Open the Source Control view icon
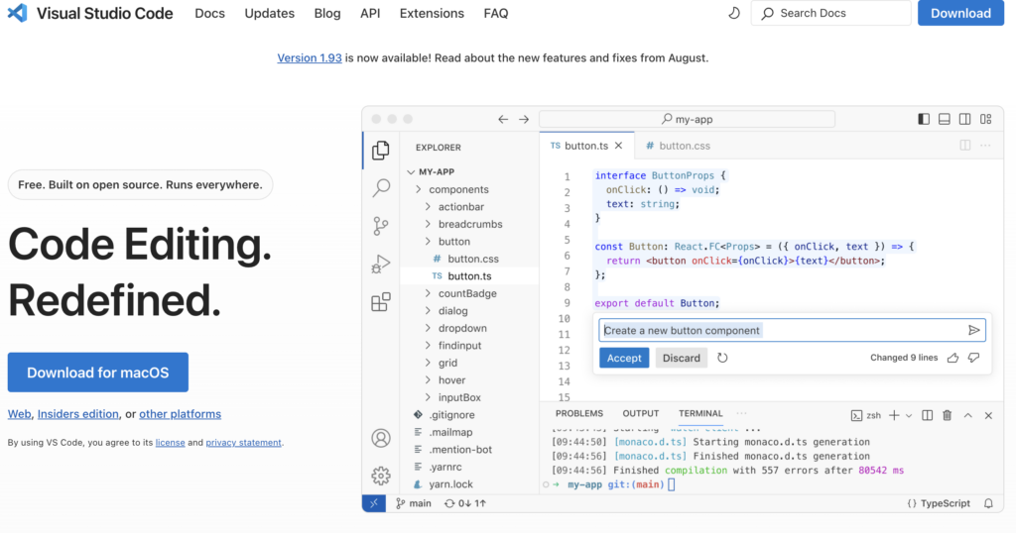The image size is (1016, 533). coord(381,227)
